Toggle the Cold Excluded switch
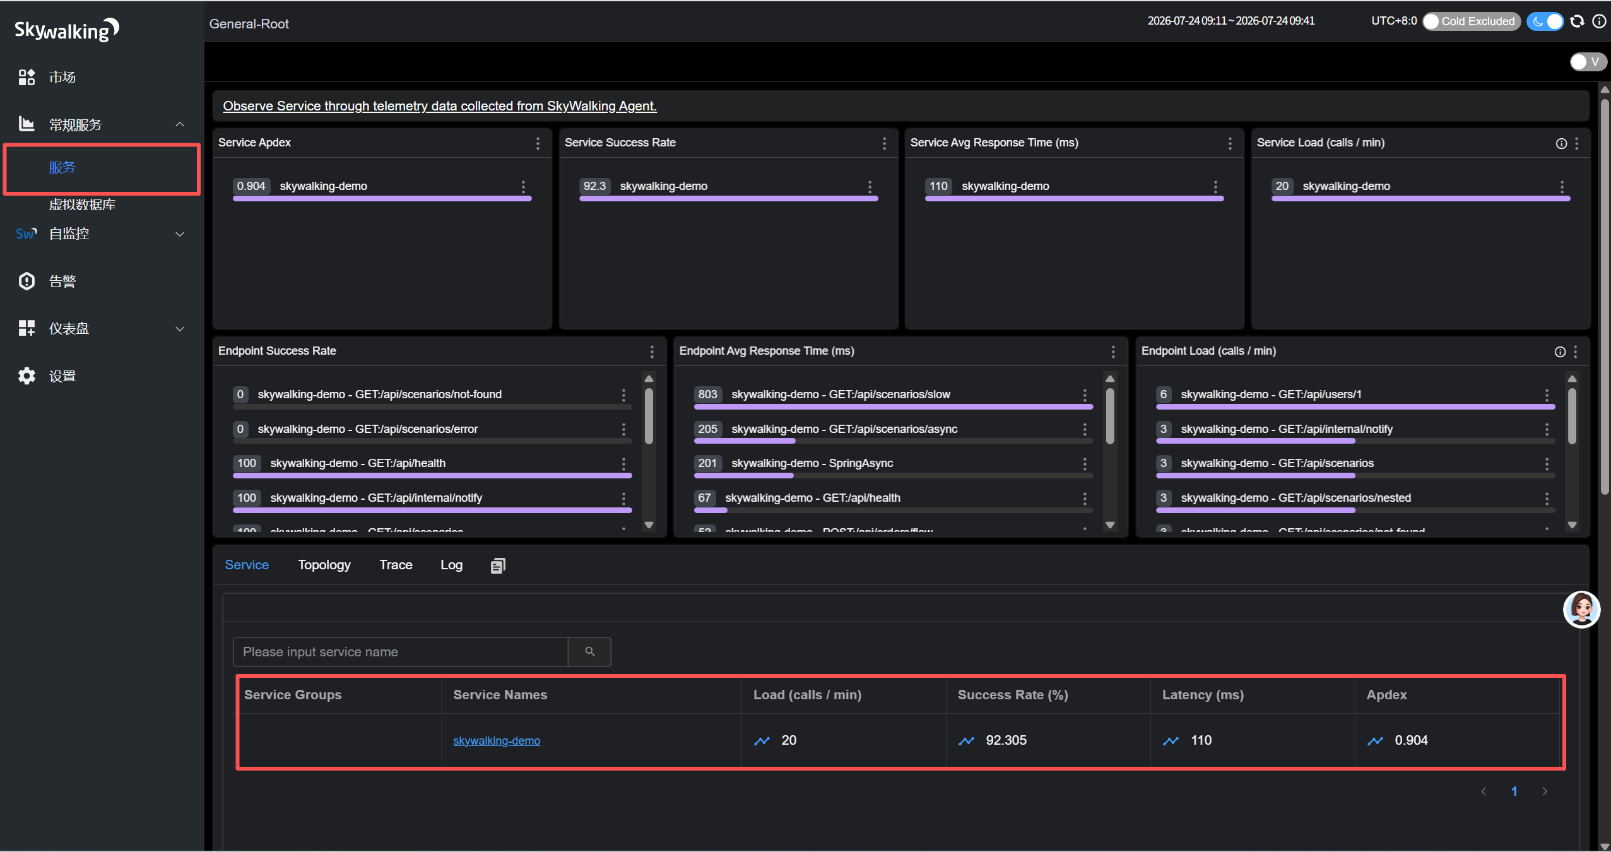This screenshot has width=1611, height=852. (1472, 21)
